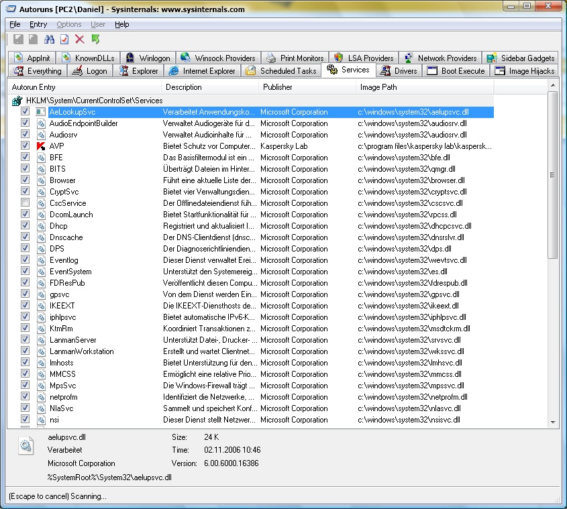Select the AppInit tab

[32, 58]
